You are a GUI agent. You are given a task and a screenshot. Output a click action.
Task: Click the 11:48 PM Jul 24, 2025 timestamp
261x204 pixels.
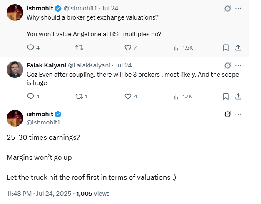coord(39,193)
